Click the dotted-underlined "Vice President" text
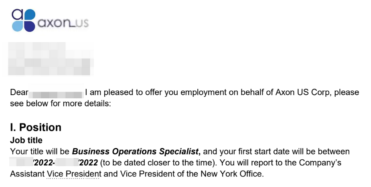The height and width of the screenshot is (187, 371). pos(74,174)
